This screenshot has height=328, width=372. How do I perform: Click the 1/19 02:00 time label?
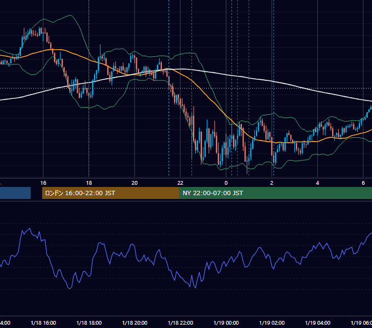272,323
